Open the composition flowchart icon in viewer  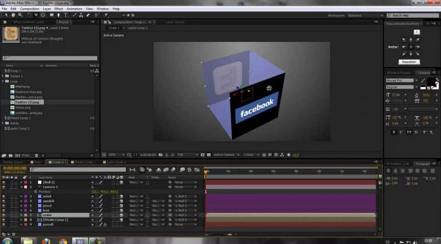pyautogui.click(x=282, y=155)
